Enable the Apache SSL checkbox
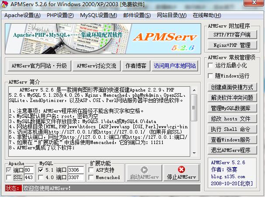 click(x=9, y=177)
